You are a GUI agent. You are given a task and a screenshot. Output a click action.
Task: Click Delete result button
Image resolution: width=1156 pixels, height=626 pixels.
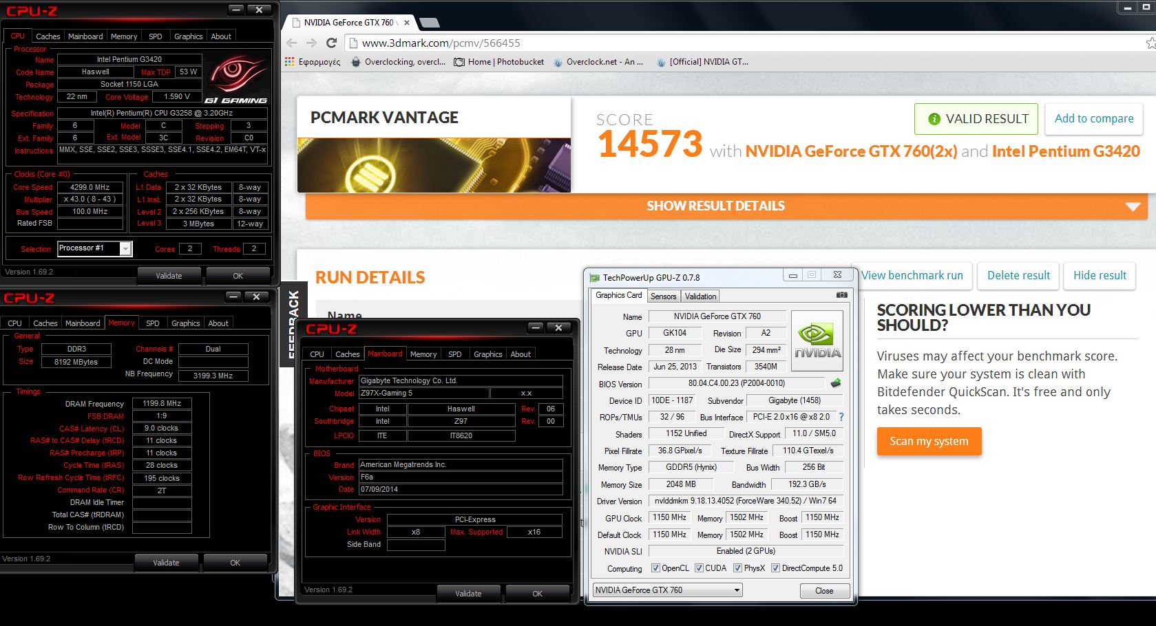click(x=1018, y=276)
